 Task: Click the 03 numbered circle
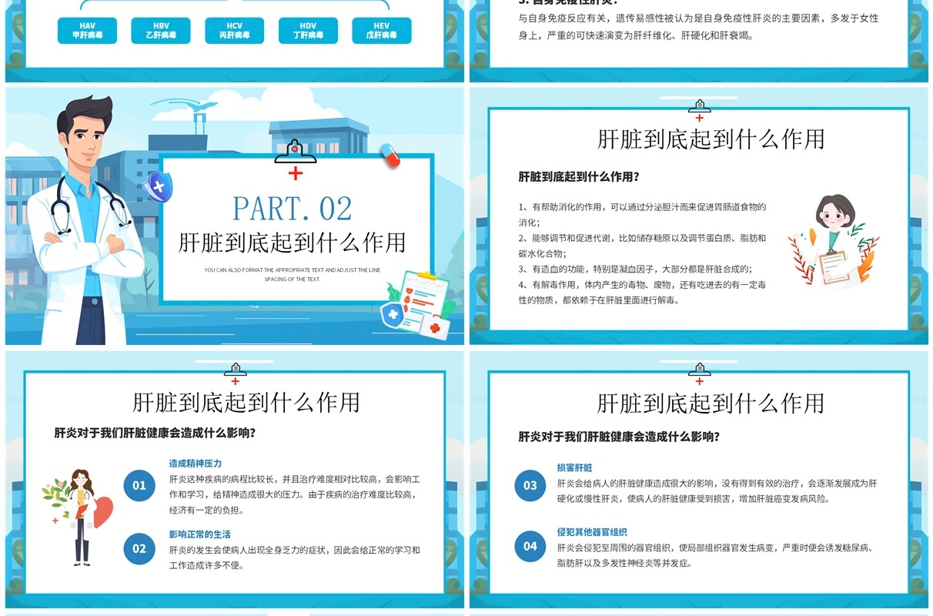530,485
